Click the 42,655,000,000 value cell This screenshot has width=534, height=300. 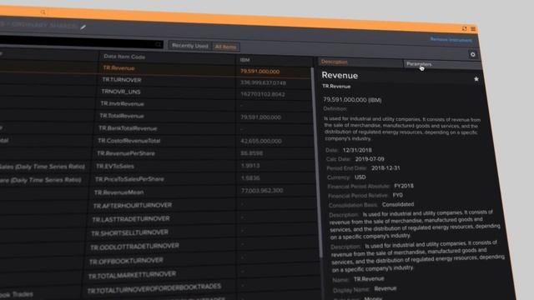click(x=261, y=141)
